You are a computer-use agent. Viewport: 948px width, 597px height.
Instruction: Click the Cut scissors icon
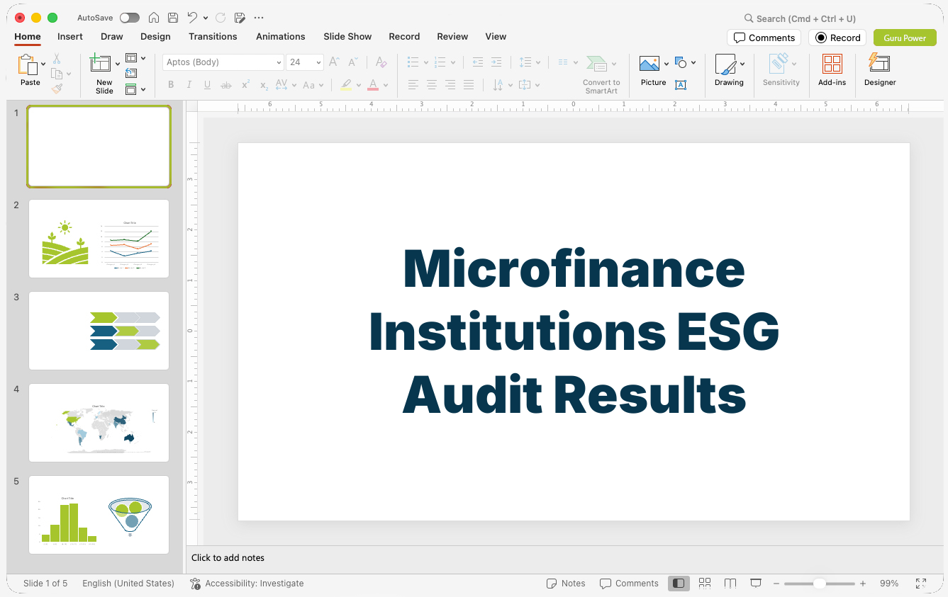[x=57, y=59]
